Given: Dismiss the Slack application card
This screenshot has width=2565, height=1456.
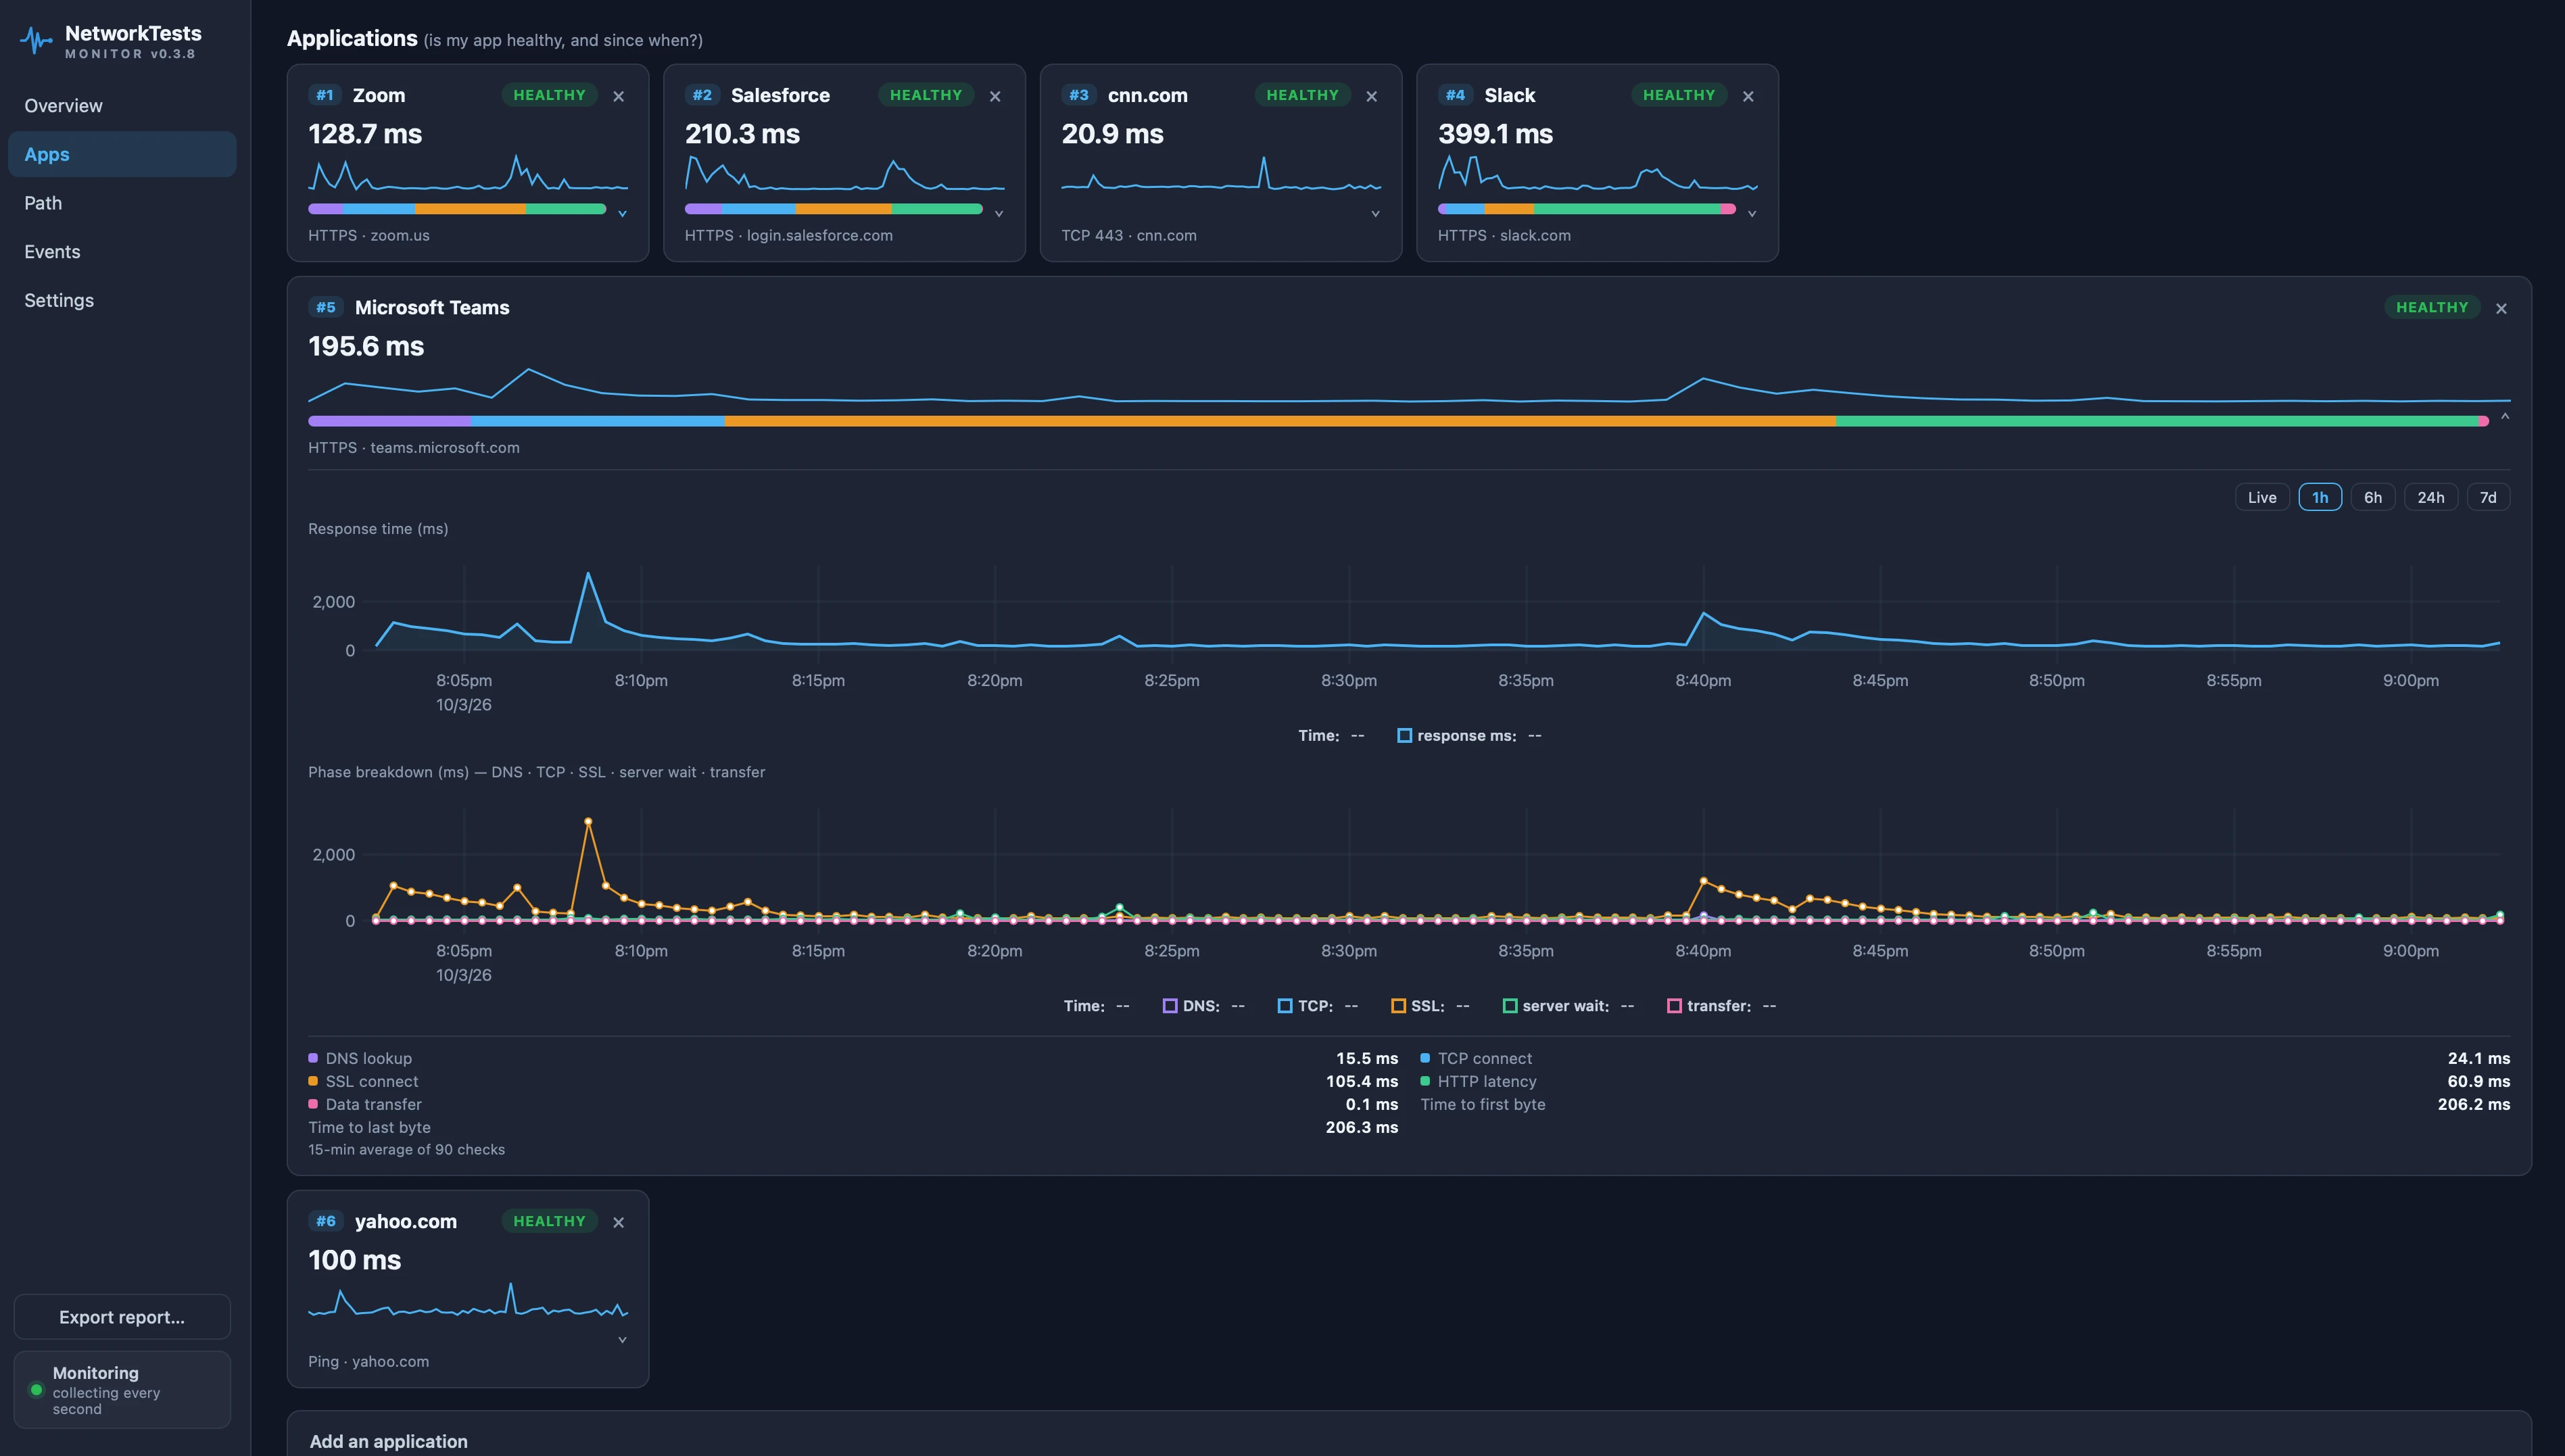Looking at the screenshot, I should coord(1748,96).
